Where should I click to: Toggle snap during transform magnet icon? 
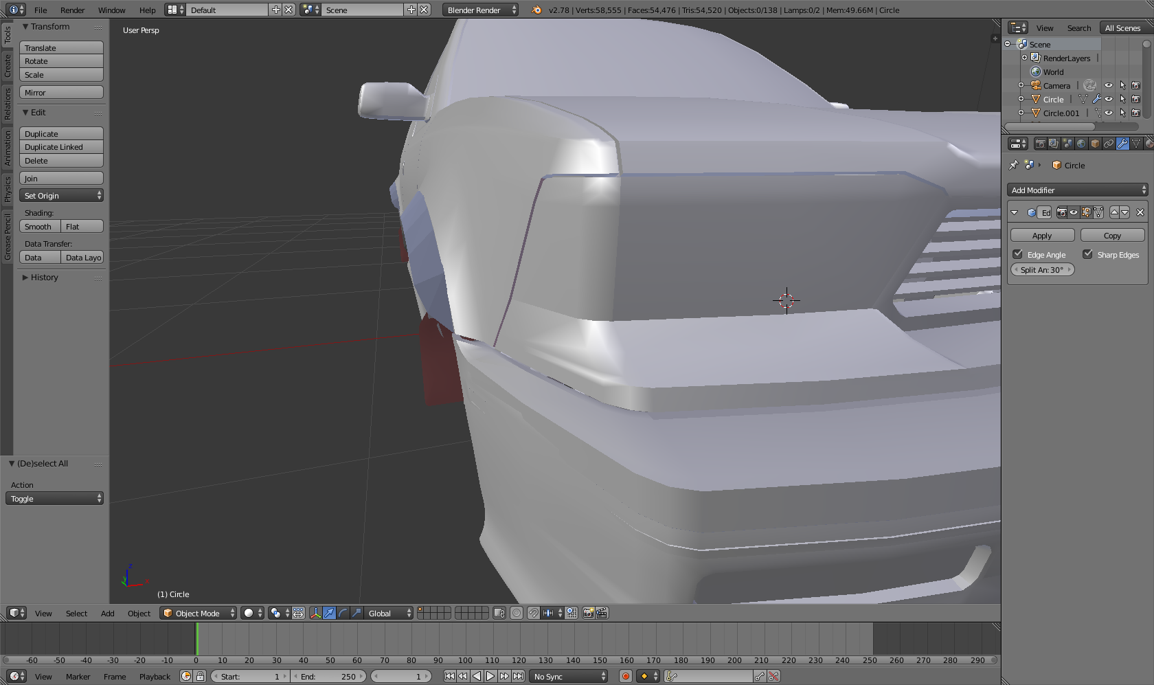[533, 613]
